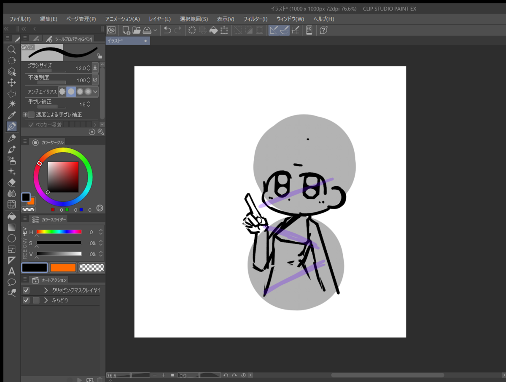Open the smartphone connection icon
Image resolution: width=506 pixels, height=382 pixels.
309,30
